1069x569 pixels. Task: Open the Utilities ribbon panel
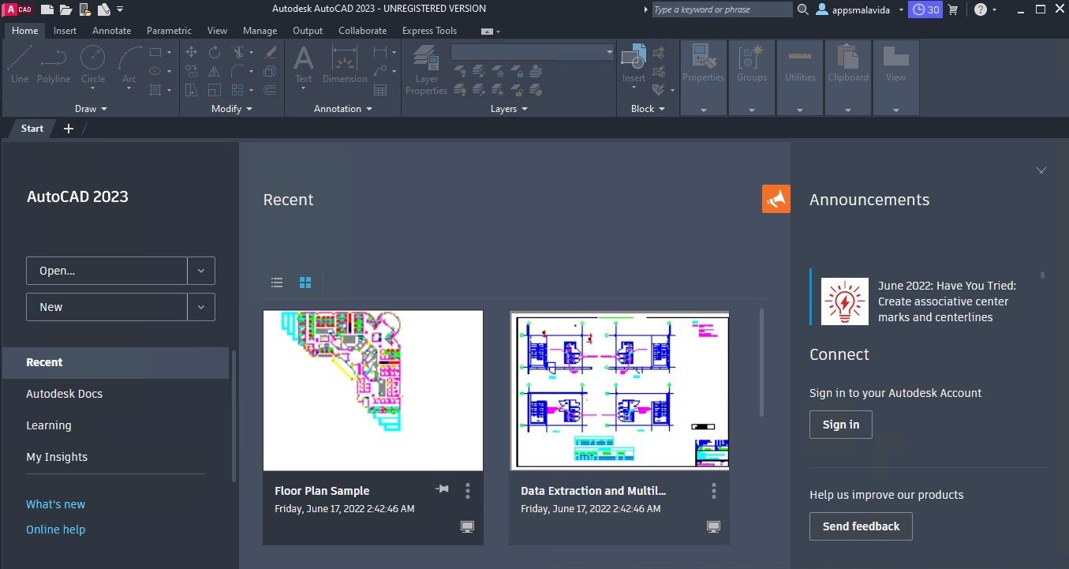pos(800,77)
